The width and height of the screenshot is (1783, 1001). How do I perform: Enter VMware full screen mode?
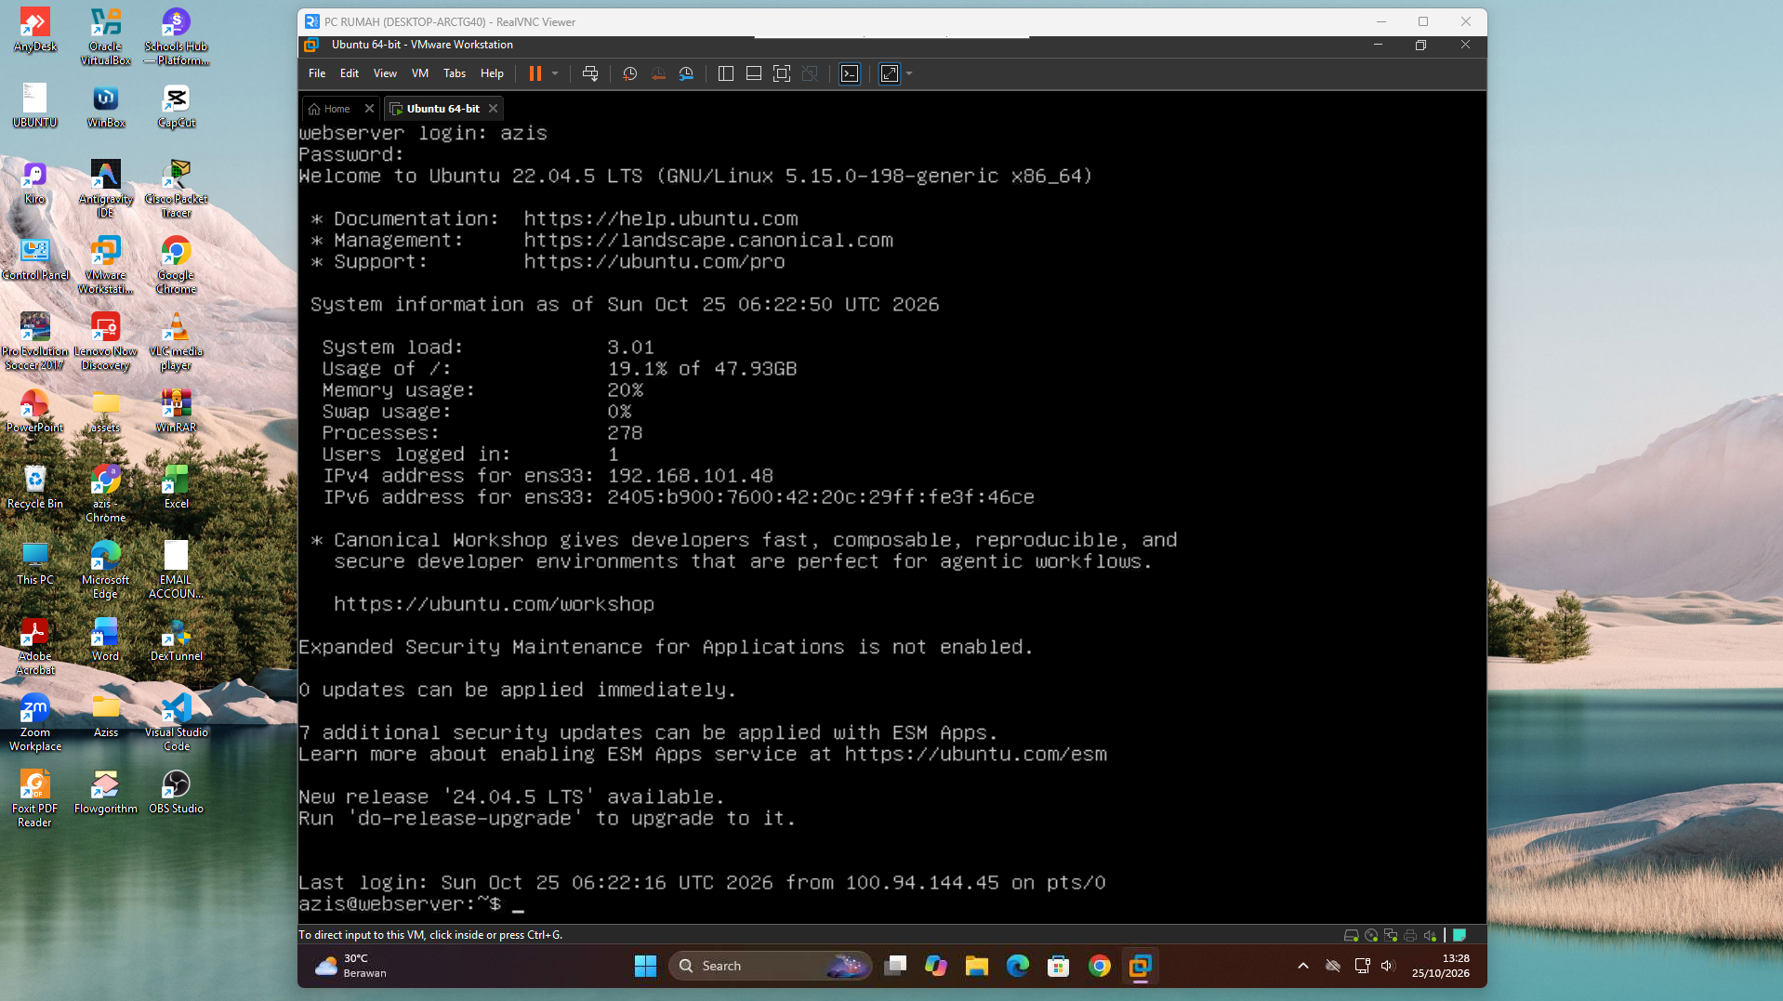(x=782, y=73)
